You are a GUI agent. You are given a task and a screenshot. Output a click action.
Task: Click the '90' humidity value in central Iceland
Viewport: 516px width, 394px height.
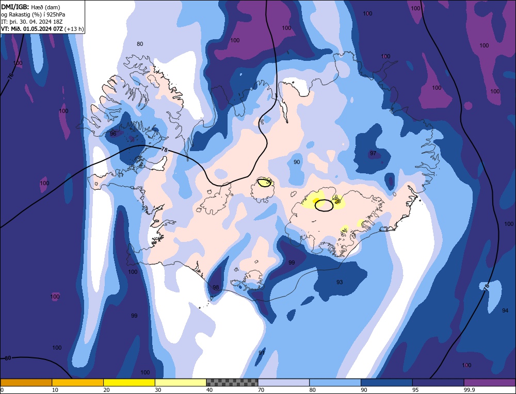click(297, 162)
